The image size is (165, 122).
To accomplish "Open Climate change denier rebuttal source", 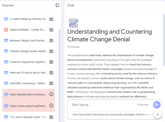I will pos(28,51).
